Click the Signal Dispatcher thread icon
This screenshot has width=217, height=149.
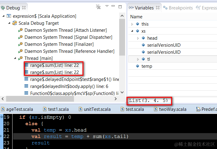(20, 37)
